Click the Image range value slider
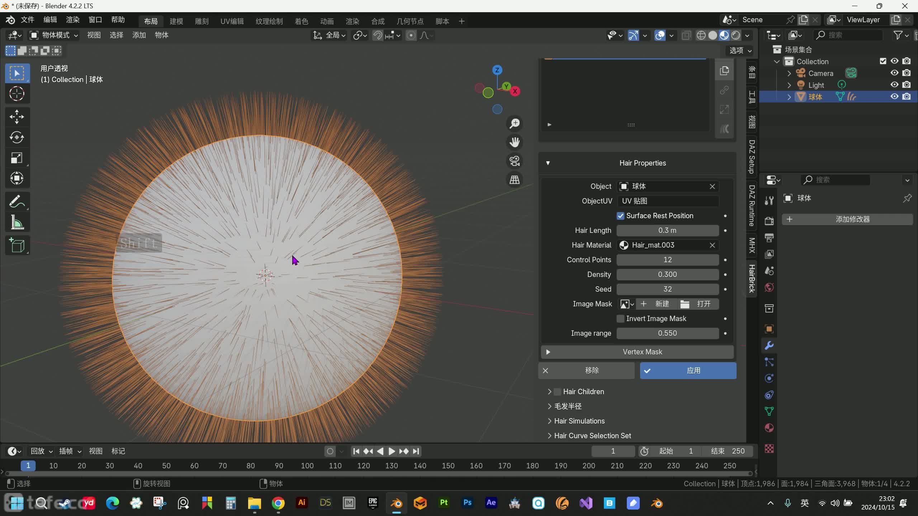Screen dimensions: 918x516 click(668, 333)
